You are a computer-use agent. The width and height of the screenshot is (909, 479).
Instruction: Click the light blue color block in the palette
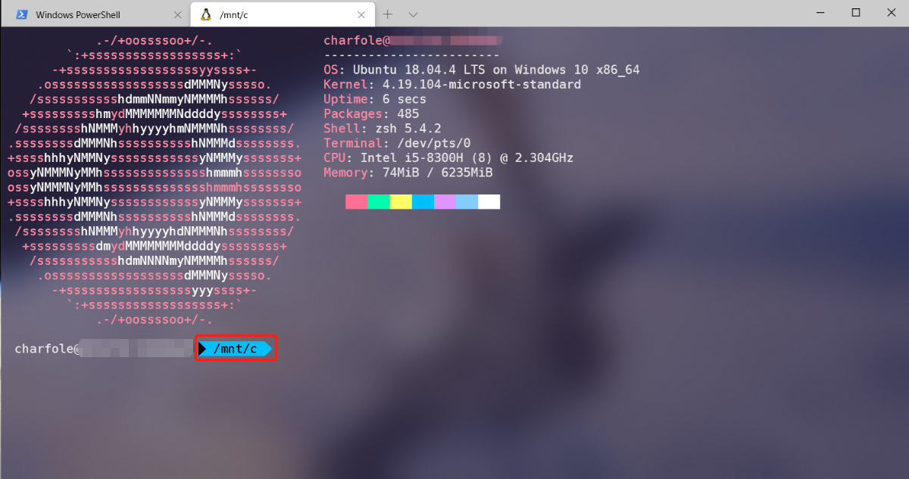pos(467,202)
